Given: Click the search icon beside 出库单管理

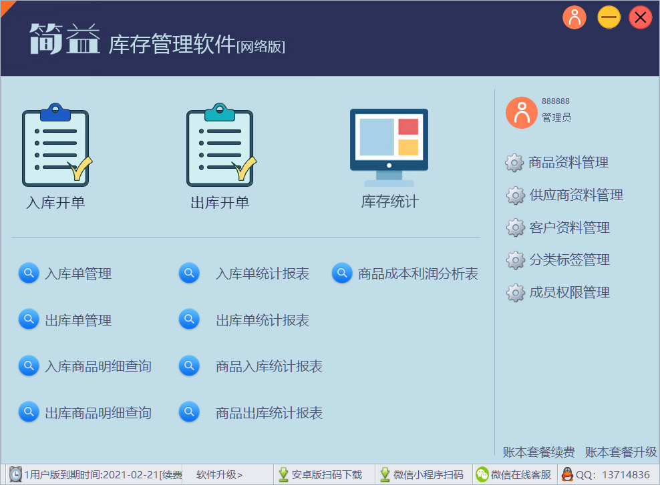Looking at the screenshot, I should [29, 320].
